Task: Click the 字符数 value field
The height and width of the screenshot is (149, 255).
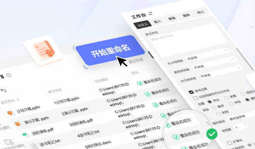Action: [x=241, y=127]
